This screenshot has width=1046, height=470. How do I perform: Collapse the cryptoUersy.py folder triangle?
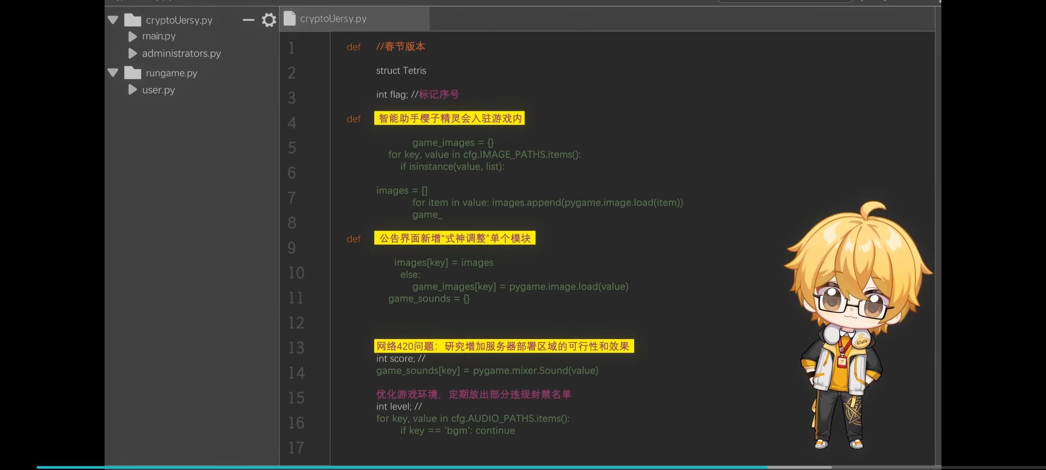pyautogui.click(x=113, y=20)
